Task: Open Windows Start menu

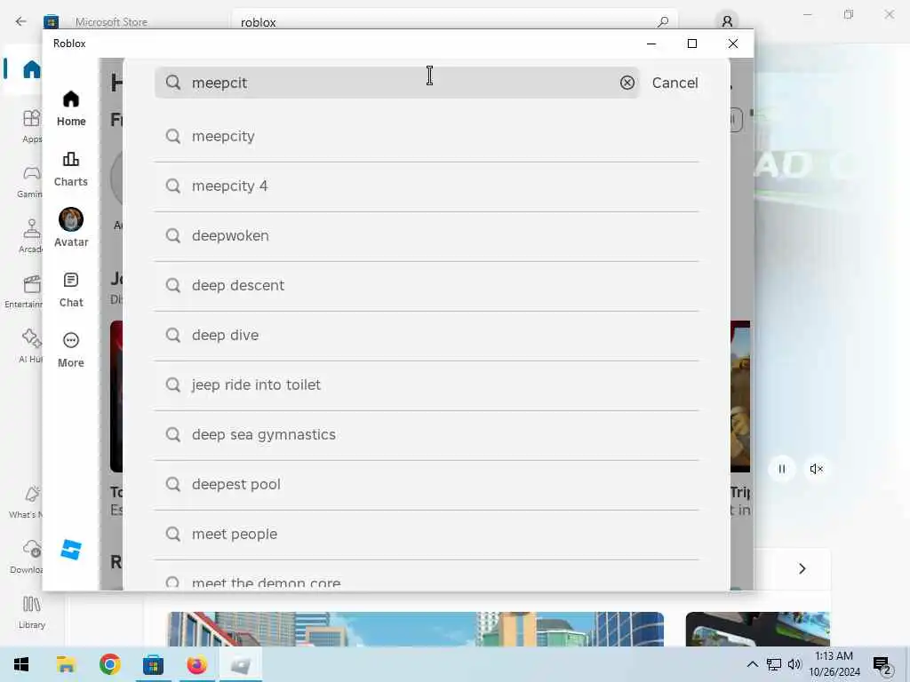Action: [x=21, y=664]
